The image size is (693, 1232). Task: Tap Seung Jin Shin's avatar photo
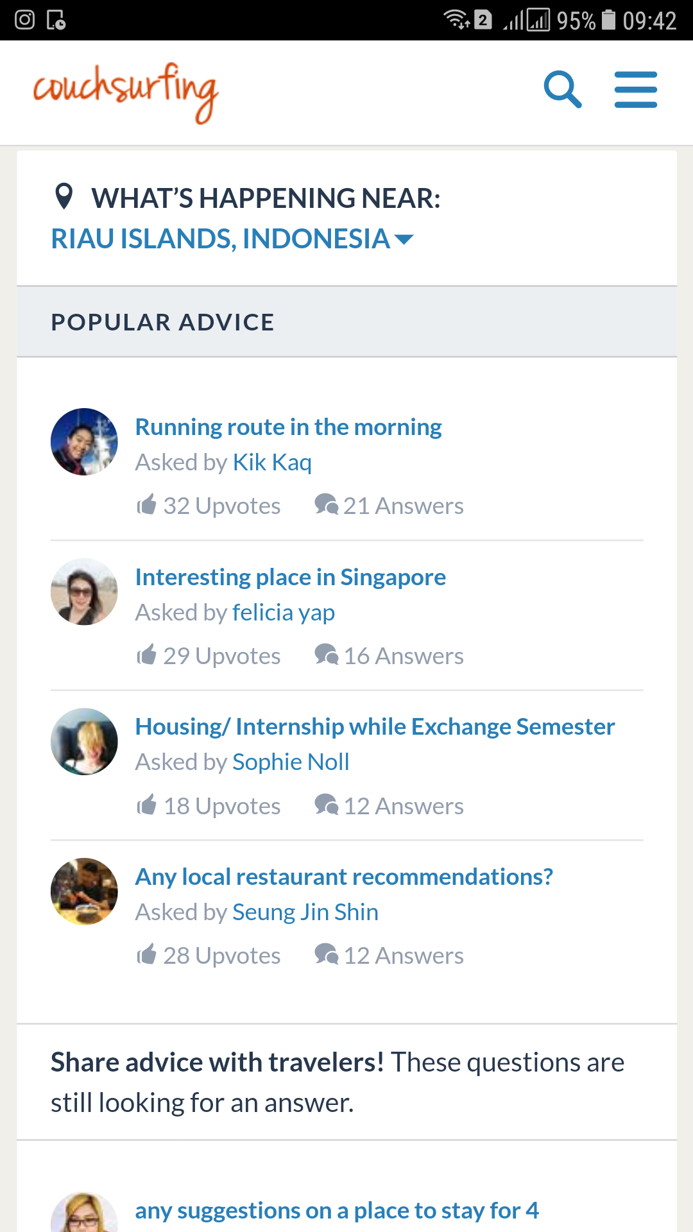(84, 891)
